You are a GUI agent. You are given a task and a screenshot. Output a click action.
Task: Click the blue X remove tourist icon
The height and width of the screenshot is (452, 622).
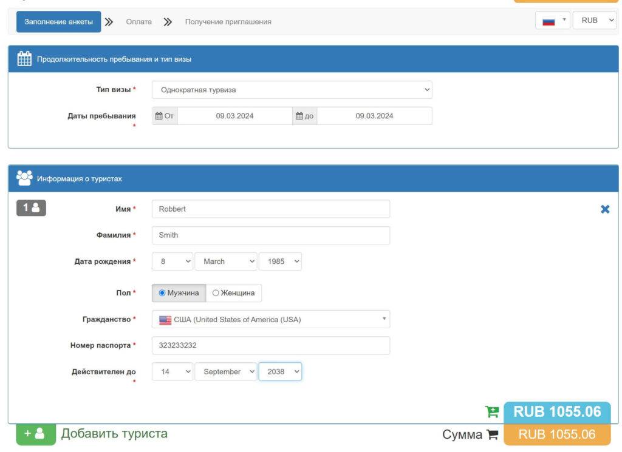[604, 209]
